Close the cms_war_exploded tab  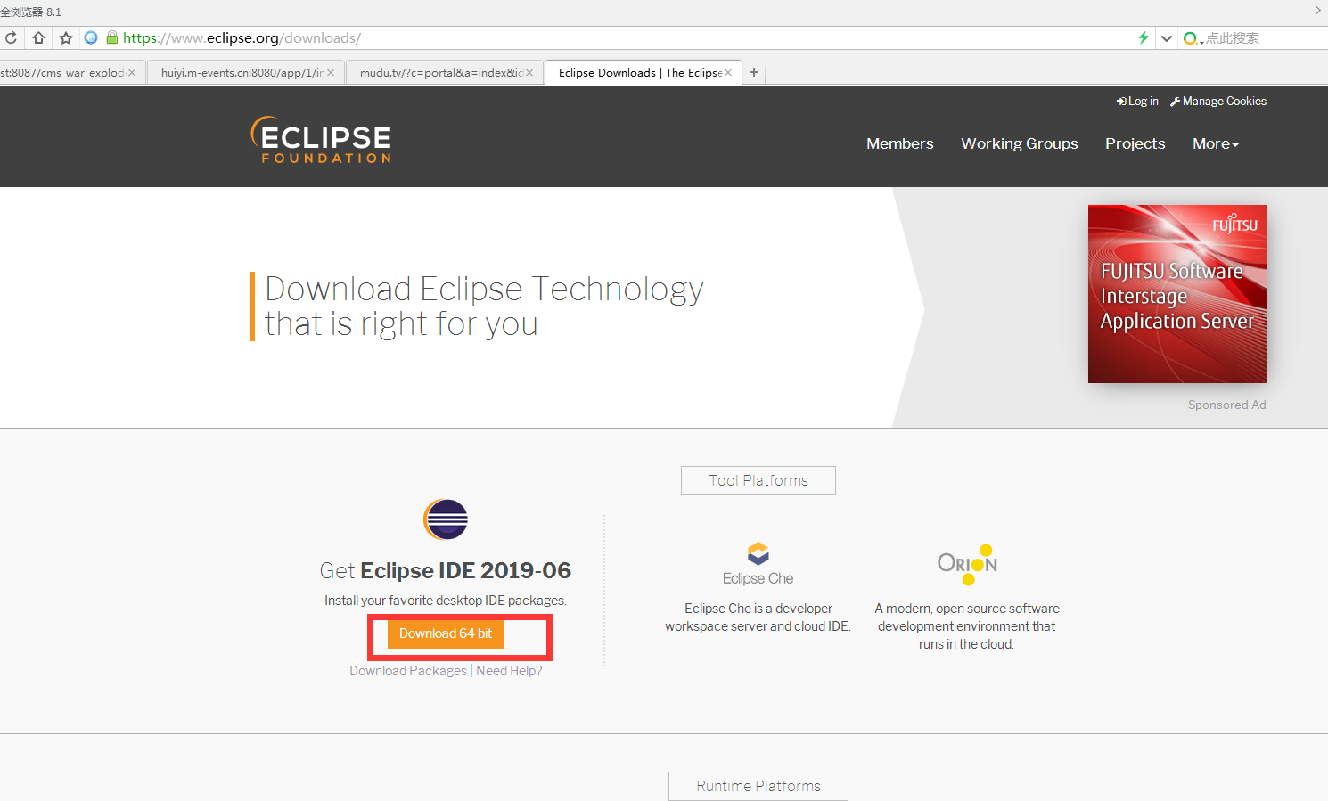pyautogui.click(x=132, y=73)
